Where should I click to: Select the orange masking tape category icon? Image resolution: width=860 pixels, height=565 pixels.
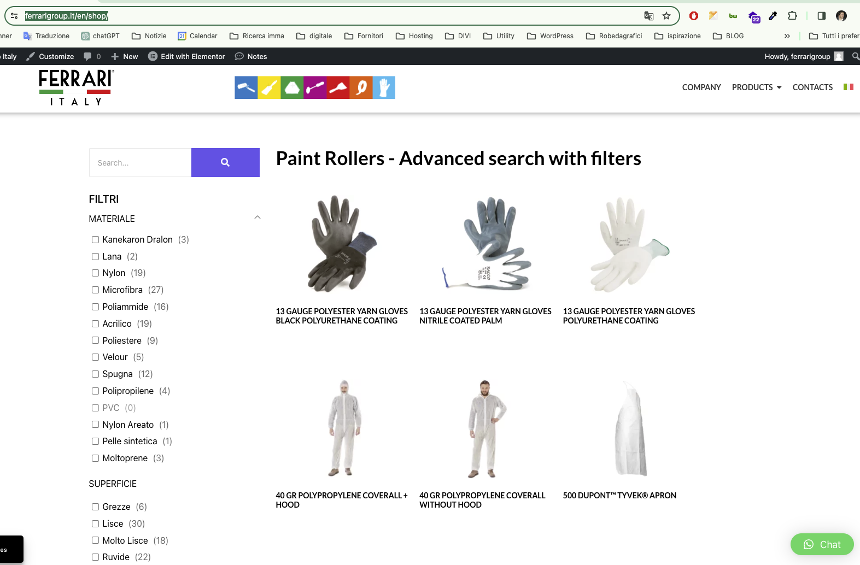coord(361,87)
